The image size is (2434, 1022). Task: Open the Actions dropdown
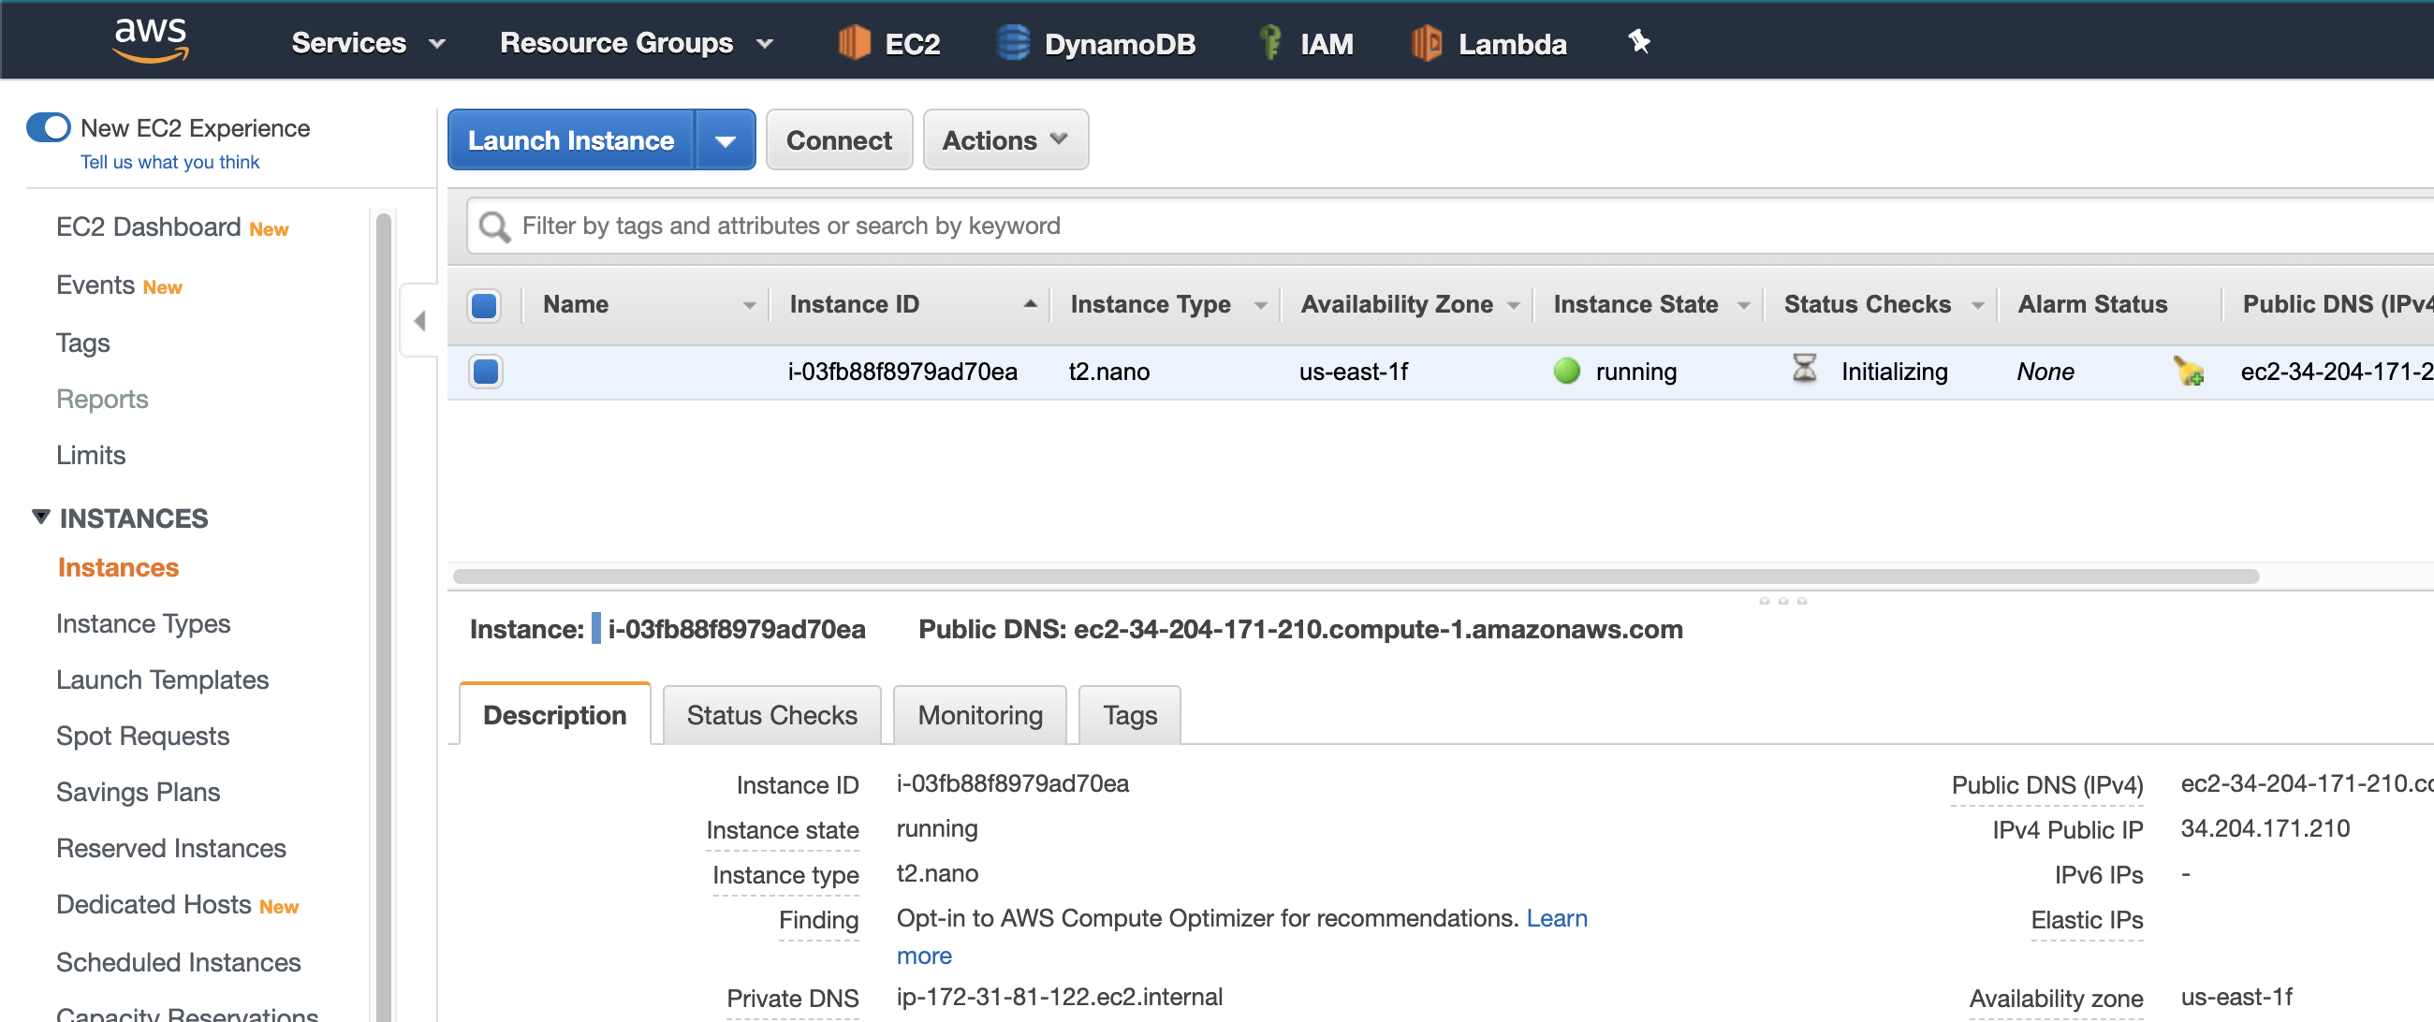point(1005,140)
